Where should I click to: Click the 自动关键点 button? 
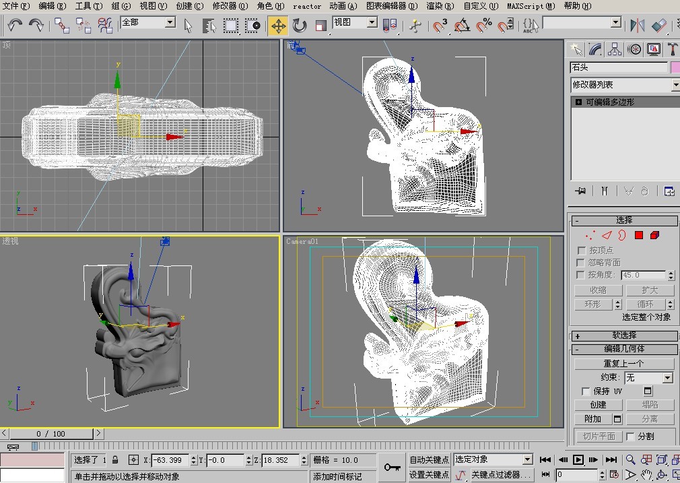coord(429,460)
